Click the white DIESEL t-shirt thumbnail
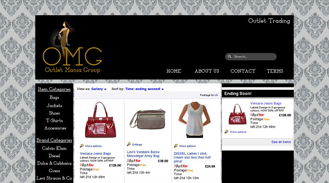329x183 pixels. point(195,120)
